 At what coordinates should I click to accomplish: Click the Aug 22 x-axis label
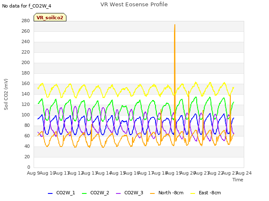coord(216,173)
